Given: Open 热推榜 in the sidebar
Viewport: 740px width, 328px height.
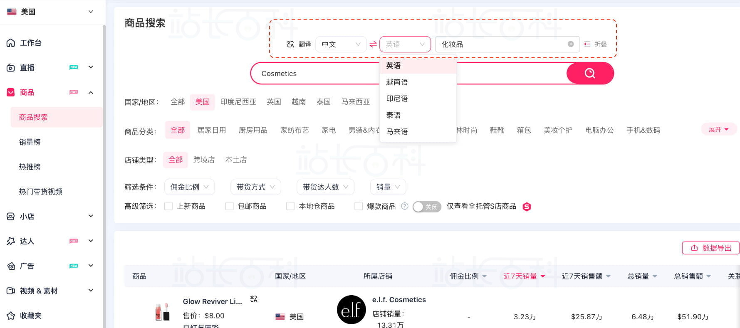Looking at the screenshot, I should 30,167.
